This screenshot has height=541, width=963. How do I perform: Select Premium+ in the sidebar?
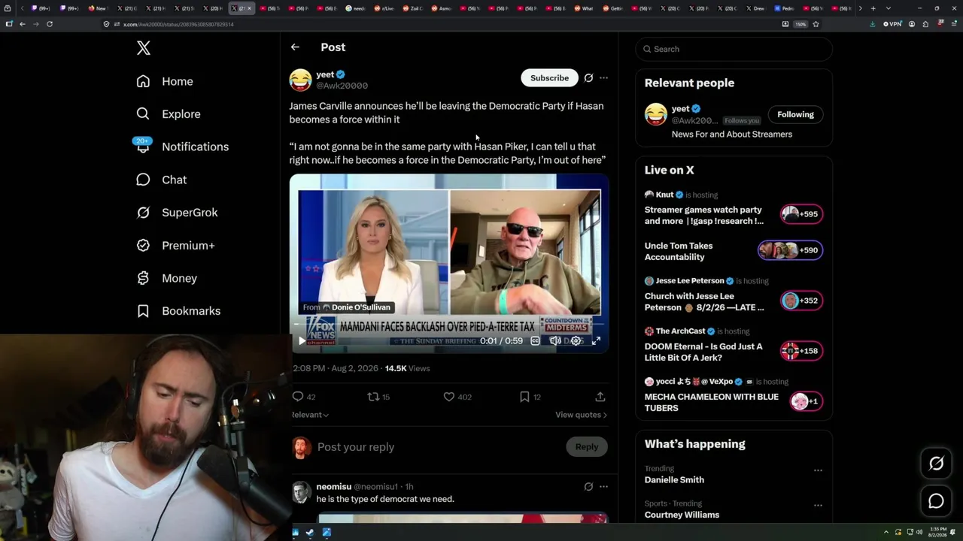tap(188, 246)
